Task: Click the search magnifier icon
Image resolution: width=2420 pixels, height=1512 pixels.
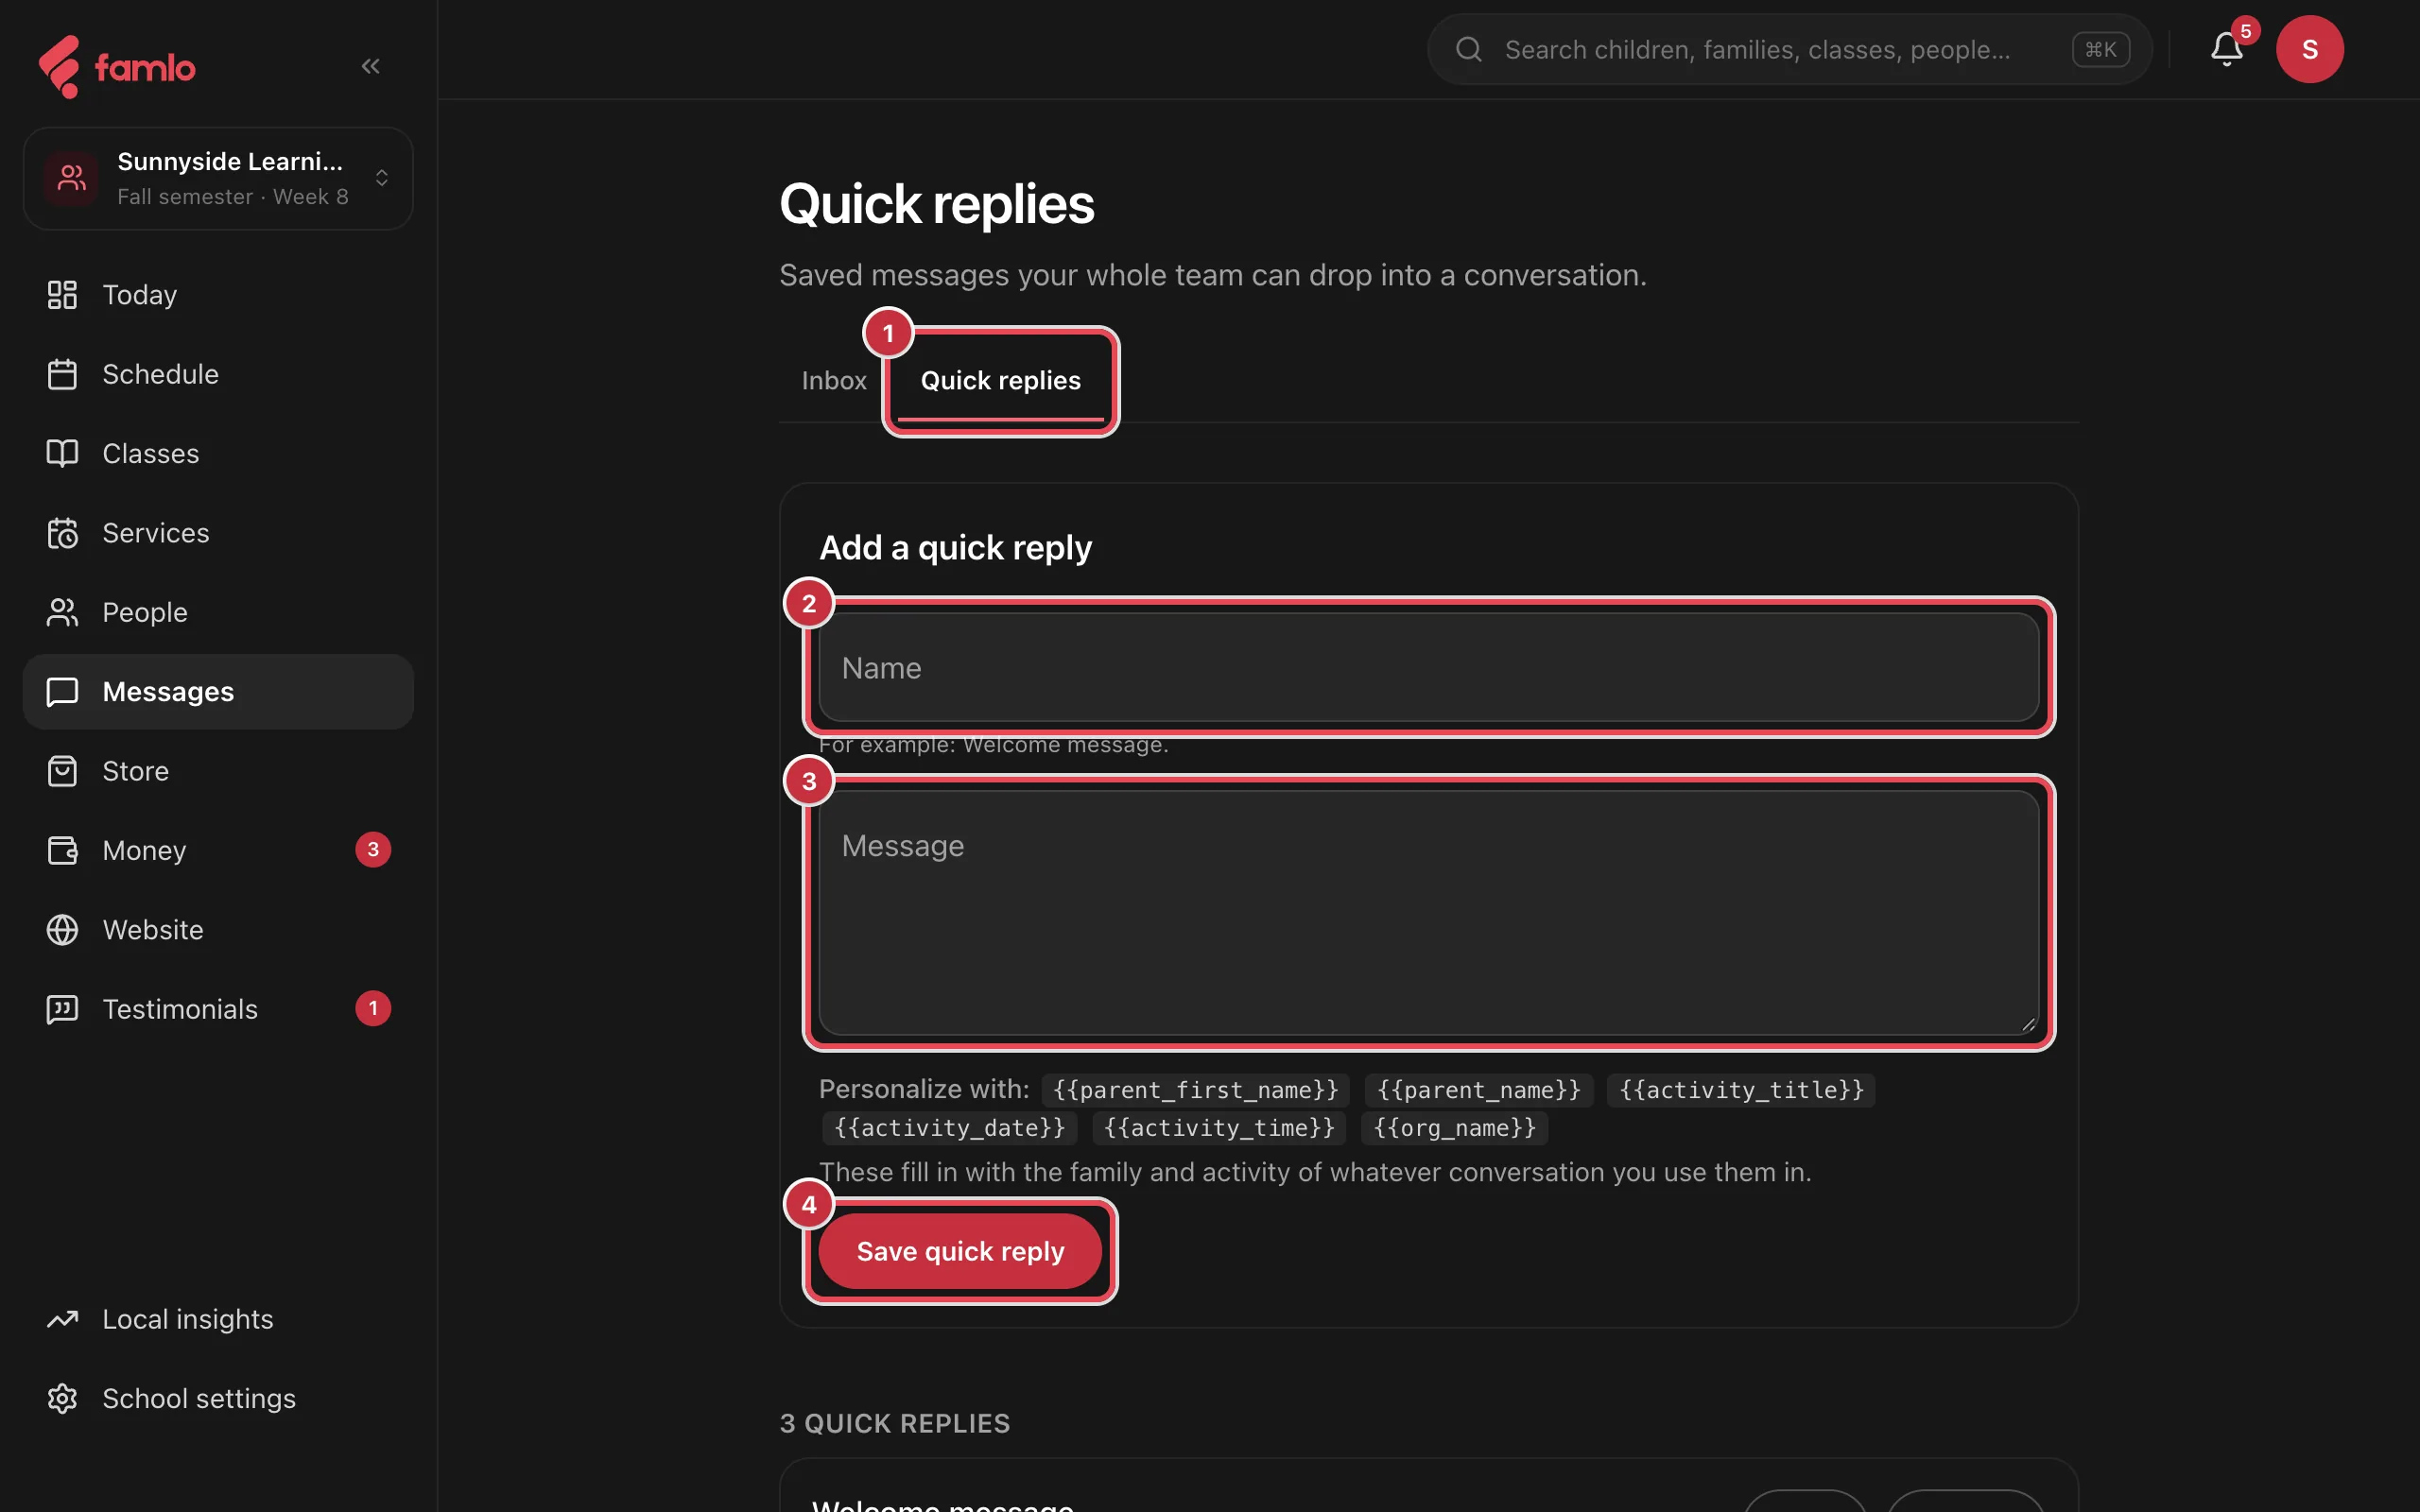Action: pyautogui.click(x=1468, y=49)
